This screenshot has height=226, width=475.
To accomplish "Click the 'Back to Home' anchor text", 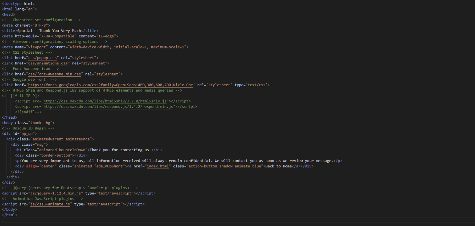I will point(278,166).
